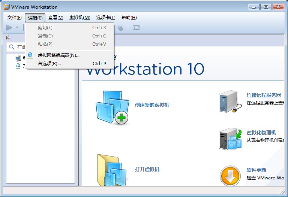
Task: Maximize the VMware Workstation window
Action: tap(266, 7)
